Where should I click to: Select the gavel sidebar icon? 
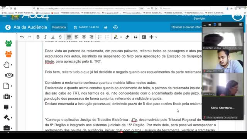(7, 117)
